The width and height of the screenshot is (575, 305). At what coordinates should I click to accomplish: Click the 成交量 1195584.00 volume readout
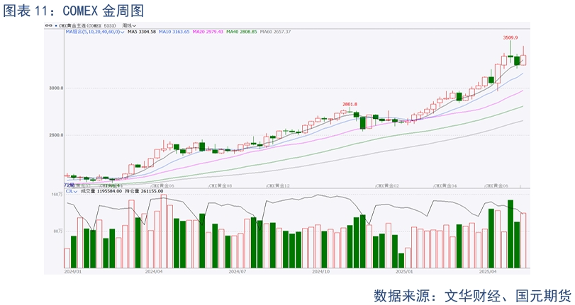pyautogui.click(x=101, y=190)
